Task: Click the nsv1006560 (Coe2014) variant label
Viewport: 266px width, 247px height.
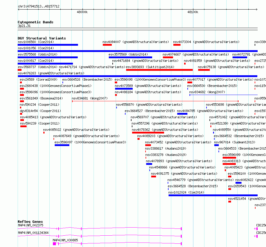Action: (x=36, y=42)
